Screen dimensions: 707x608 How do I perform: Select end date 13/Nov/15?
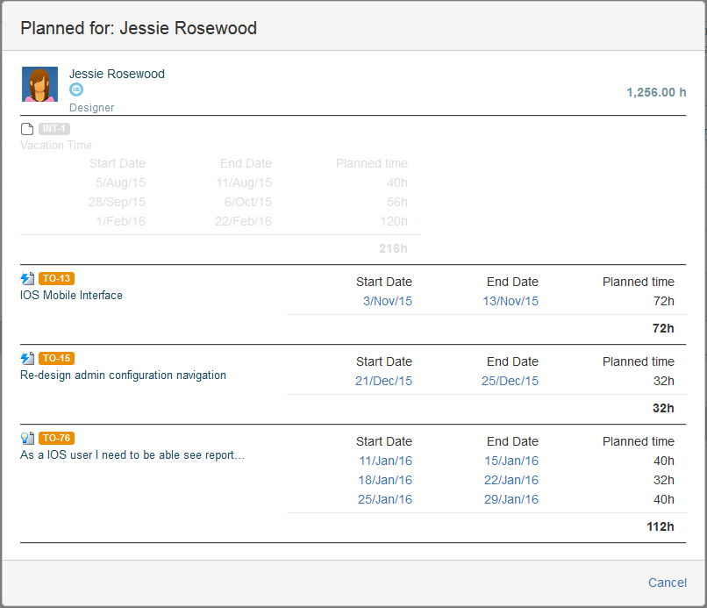tap(511, 302)
